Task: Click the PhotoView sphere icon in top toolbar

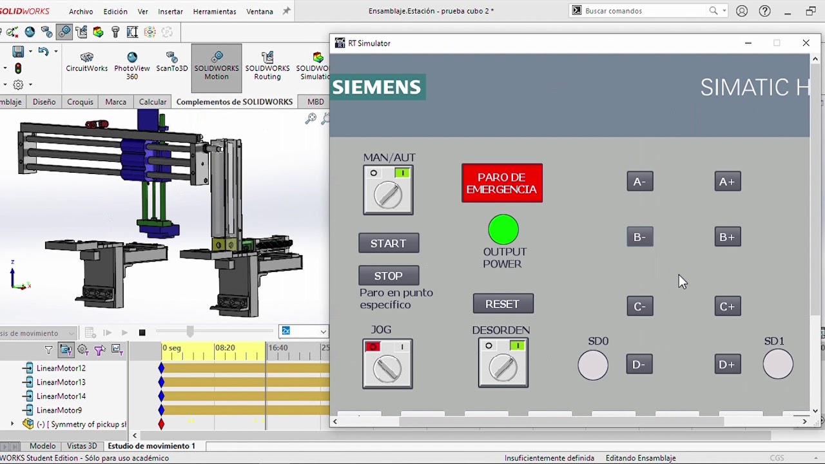Action: point(30,32)
